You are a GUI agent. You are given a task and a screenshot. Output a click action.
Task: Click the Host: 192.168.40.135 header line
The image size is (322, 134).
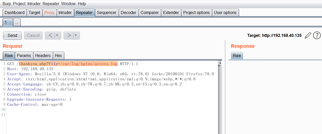coord(30,69)
